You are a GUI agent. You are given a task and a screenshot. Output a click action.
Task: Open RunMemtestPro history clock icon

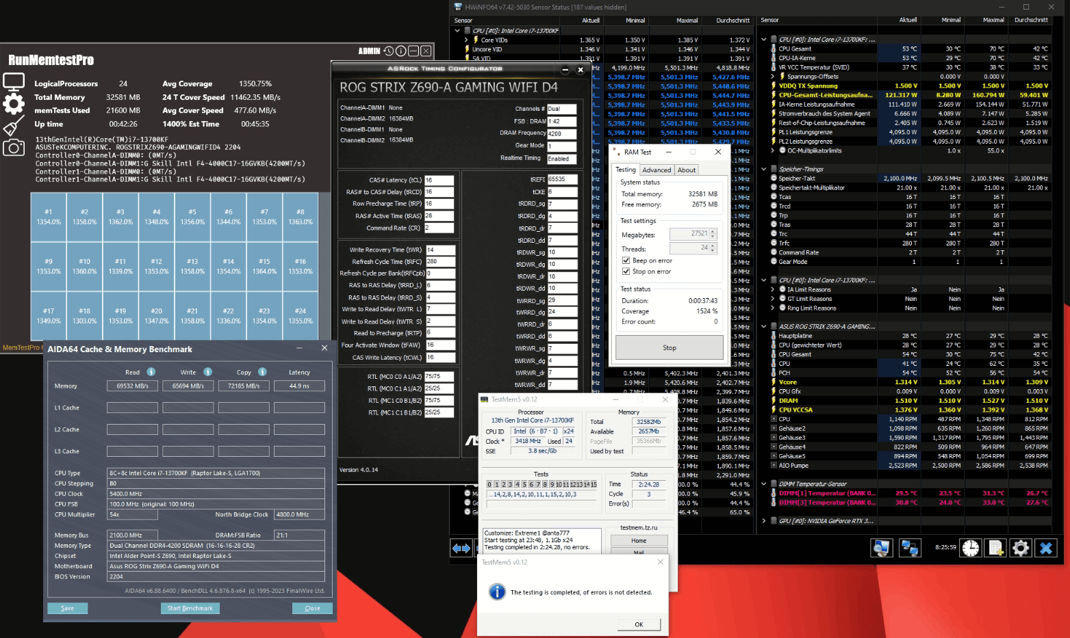[389, 51]
